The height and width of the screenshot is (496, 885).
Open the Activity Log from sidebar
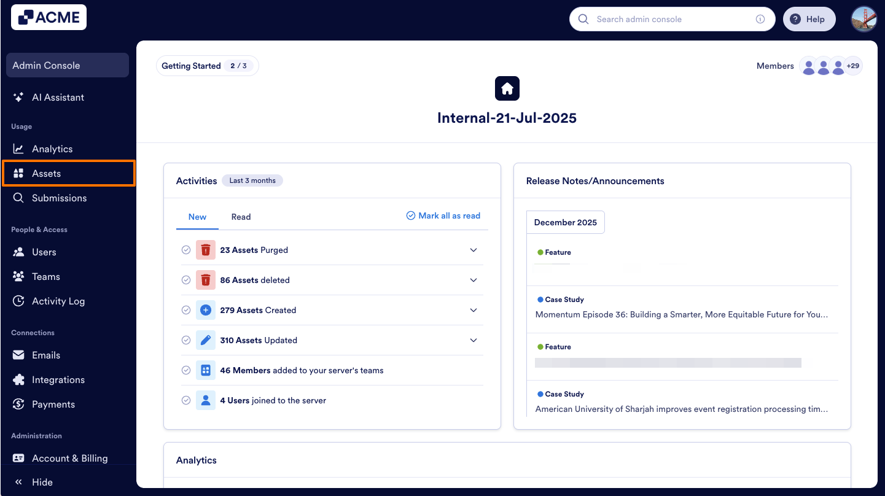pos(18,301)
